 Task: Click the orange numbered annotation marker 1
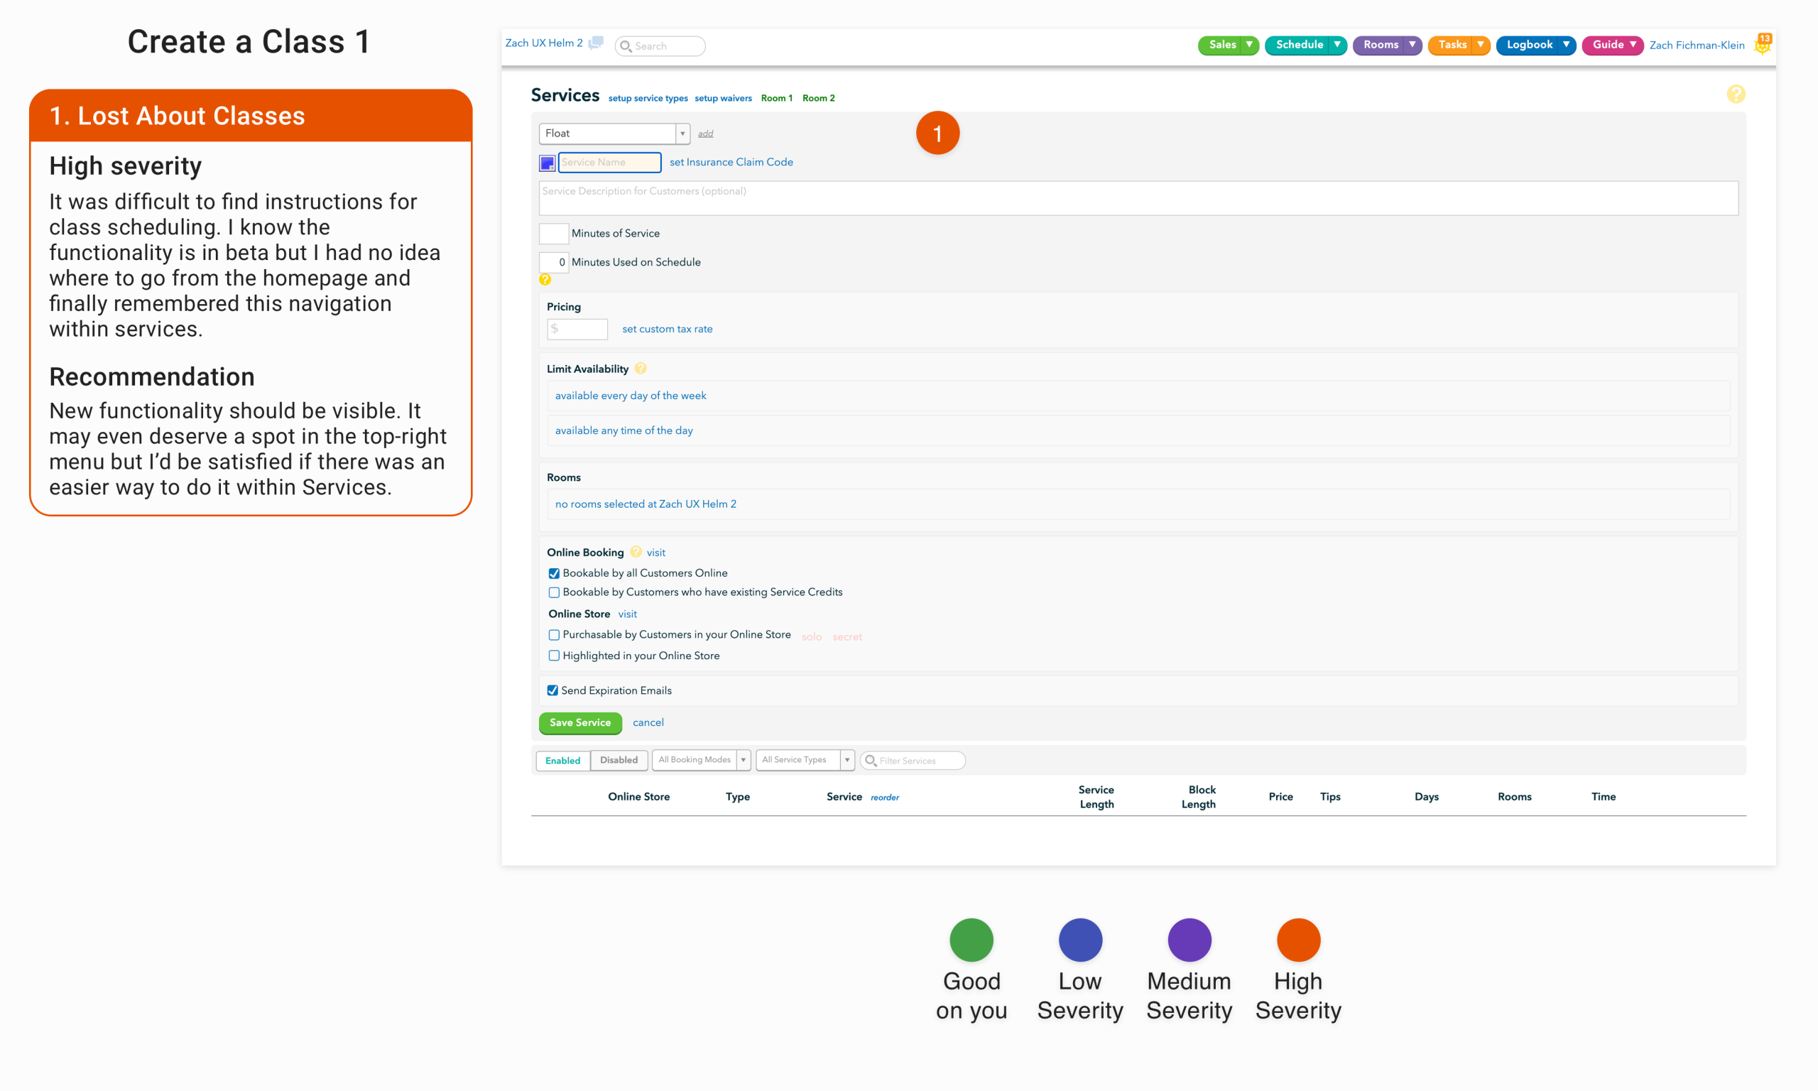(937, 133)
